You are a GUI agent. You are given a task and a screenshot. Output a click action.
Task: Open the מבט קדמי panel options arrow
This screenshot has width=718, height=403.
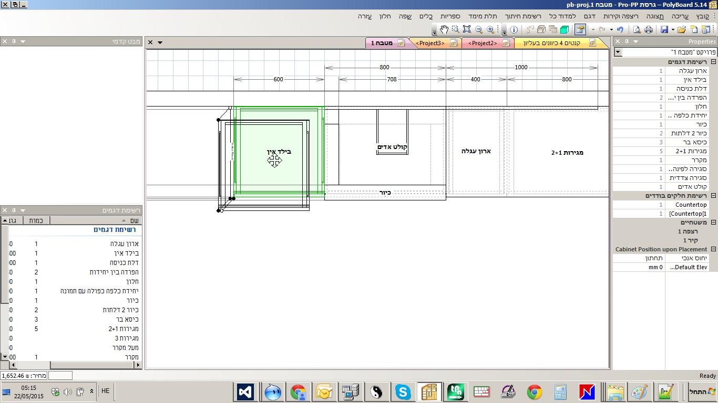[x=23, y=41]
